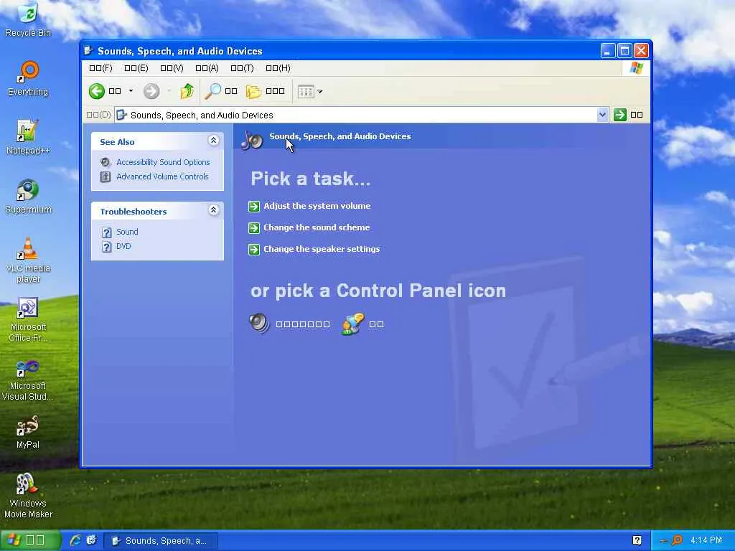Open the (E) Edit menu

(x=136, y=68)
